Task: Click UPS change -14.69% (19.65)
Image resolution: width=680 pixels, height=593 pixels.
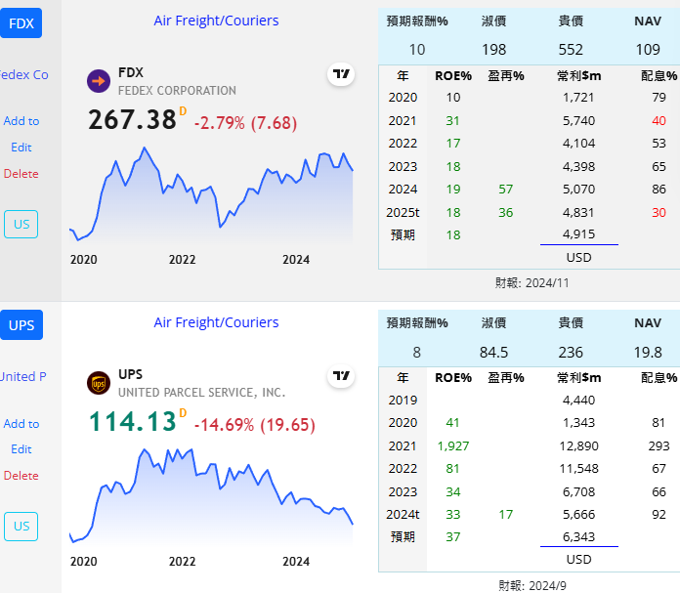Action: pyautogui.click(x=255, y=425)
